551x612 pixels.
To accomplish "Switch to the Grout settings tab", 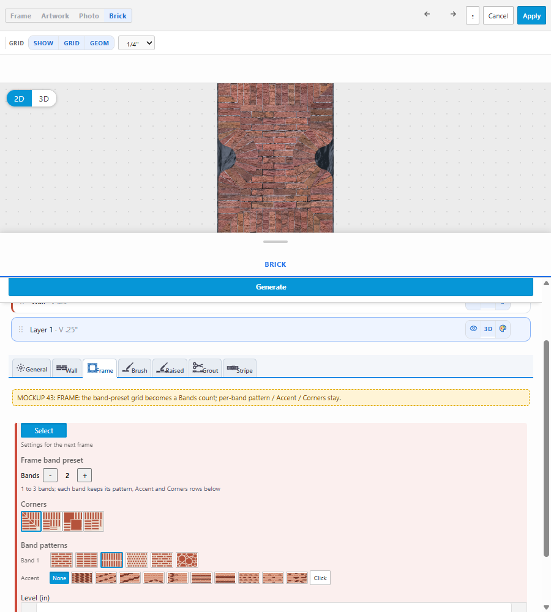I will [205, 368].
